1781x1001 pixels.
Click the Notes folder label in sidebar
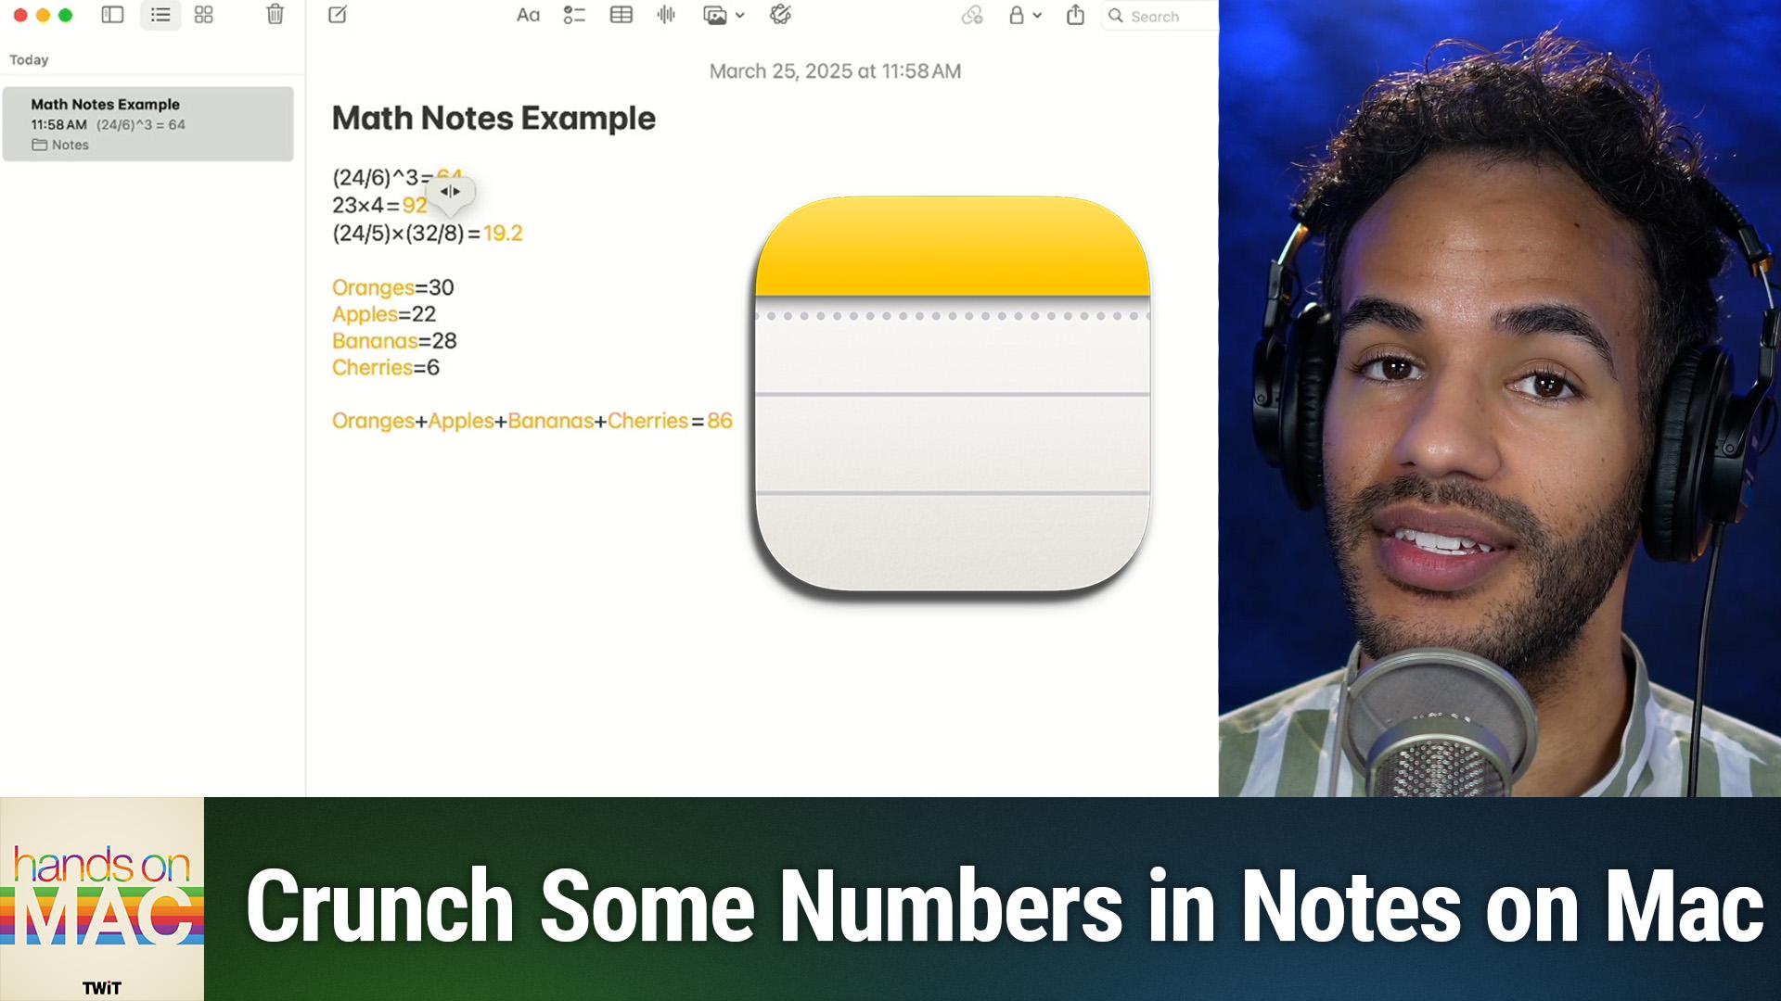click(60, 145)
